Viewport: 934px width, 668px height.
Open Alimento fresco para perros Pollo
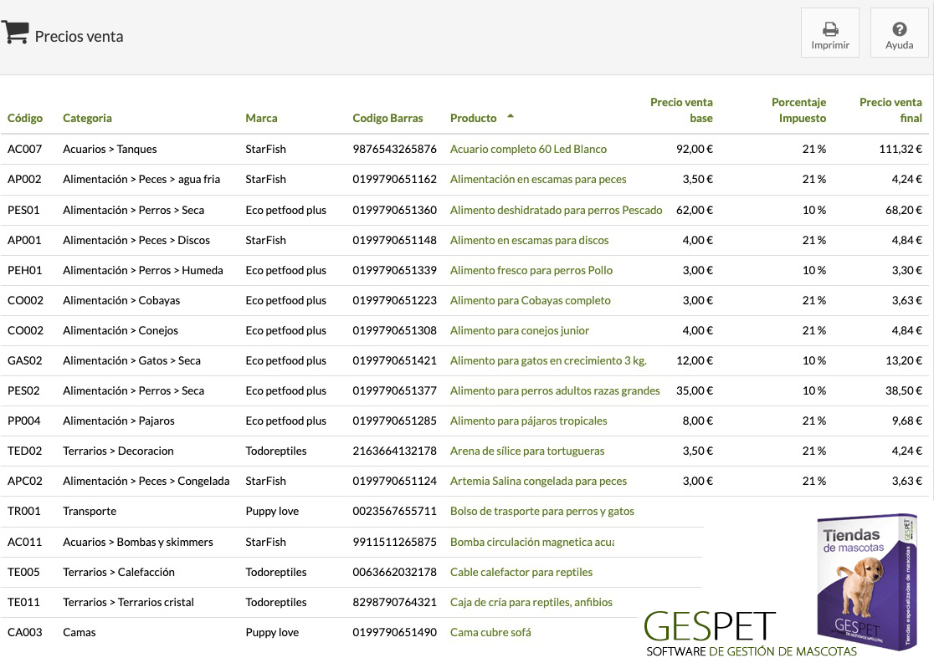coord(531,270)
